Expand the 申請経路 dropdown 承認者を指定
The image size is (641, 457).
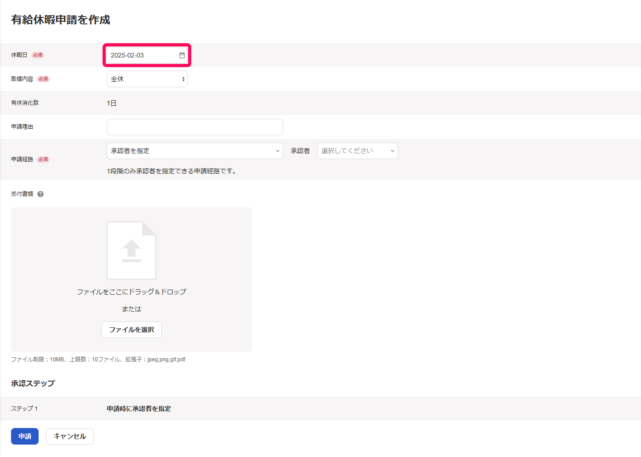pos(195,151)
